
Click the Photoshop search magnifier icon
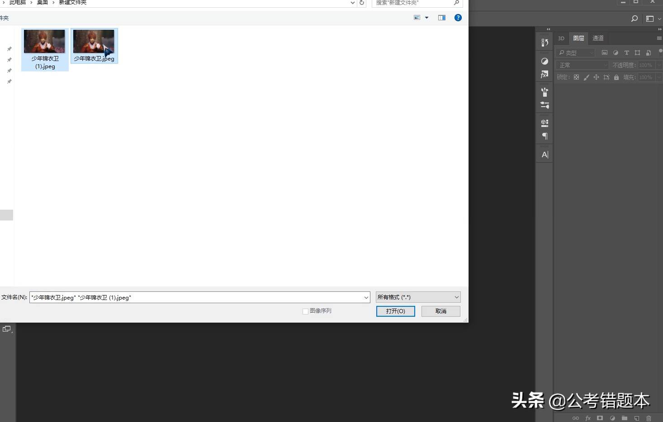point(635,19)
